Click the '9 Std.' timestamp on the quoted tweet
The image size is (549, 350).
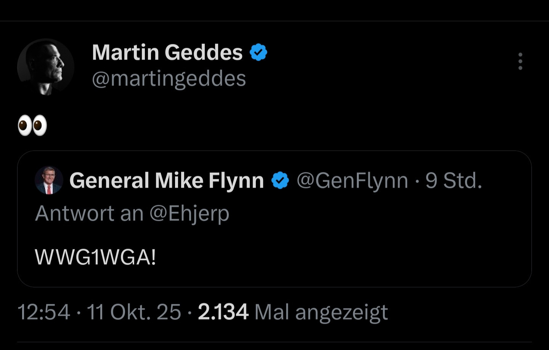tap(454, 180)
